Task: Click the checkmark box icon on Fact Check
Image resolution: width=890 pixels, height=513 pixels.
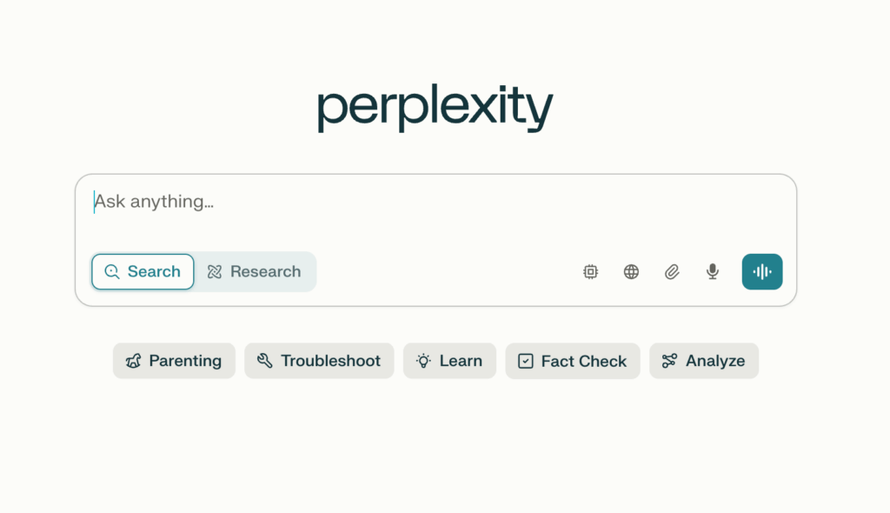Action: (526, 362)
